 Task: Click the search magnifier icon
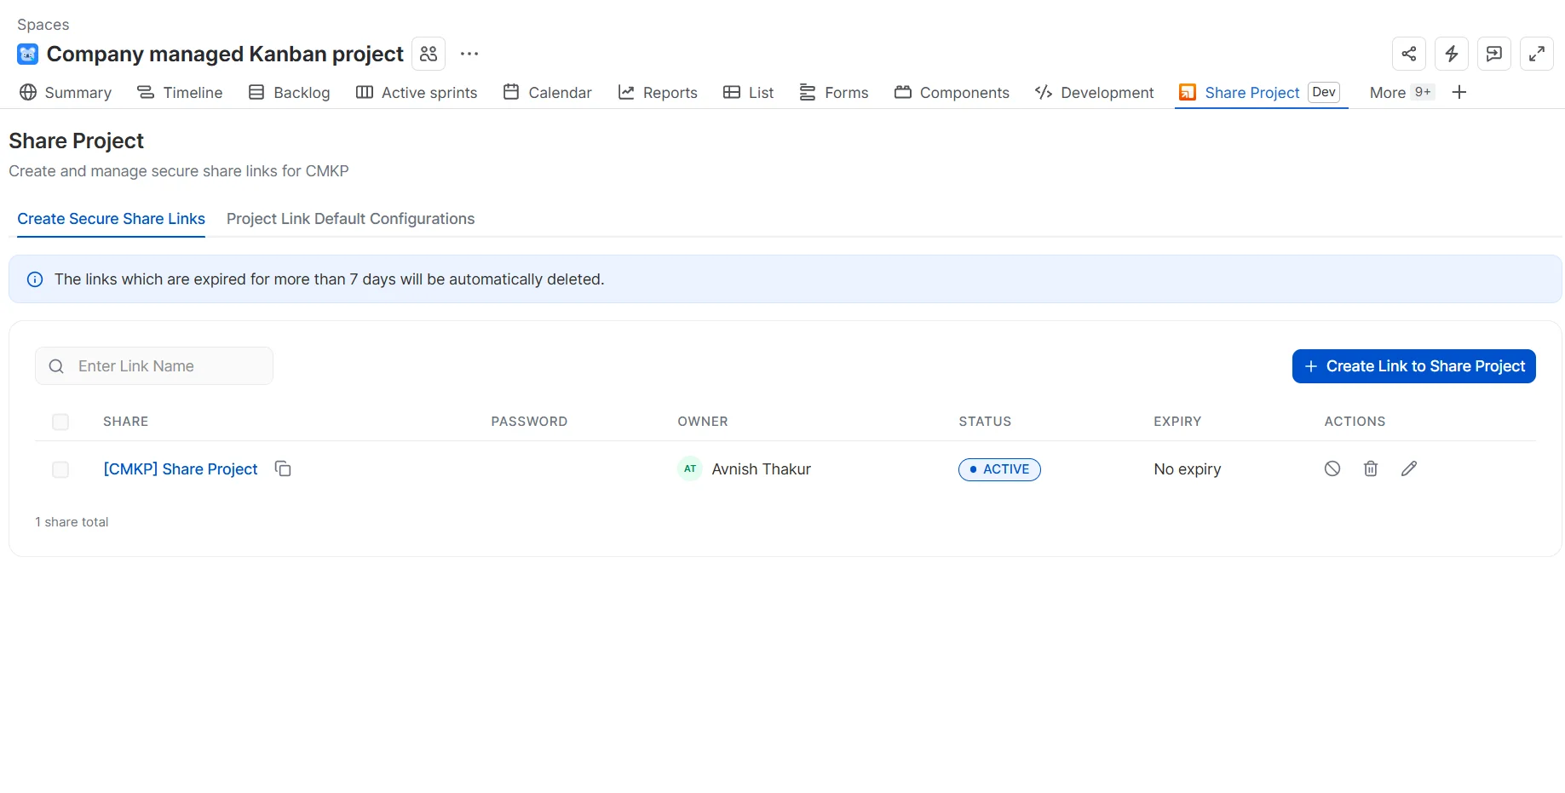coord(56,366)
